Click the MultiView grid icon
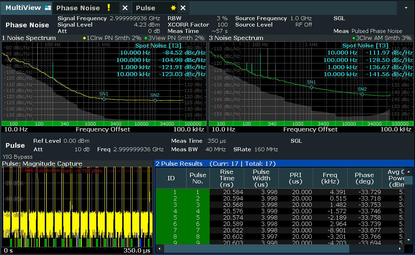This screenshot has width=415, height=255. tap(48, 8)
